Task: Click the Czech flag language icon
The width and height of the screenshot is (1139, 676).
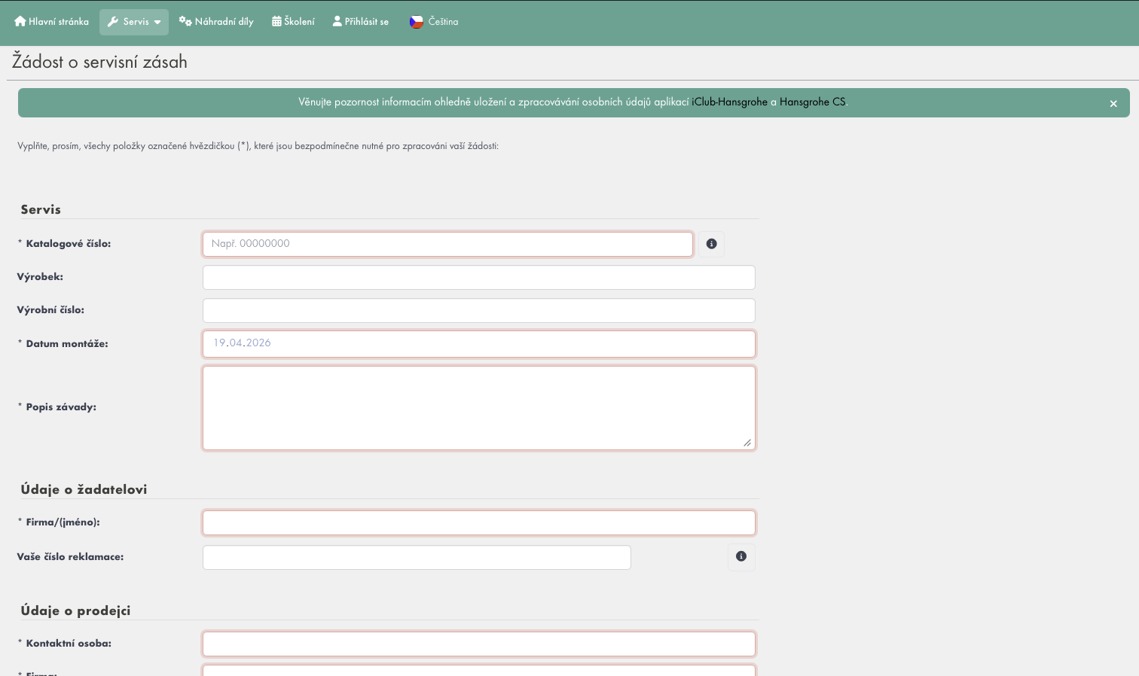Action: click(417, 22)
